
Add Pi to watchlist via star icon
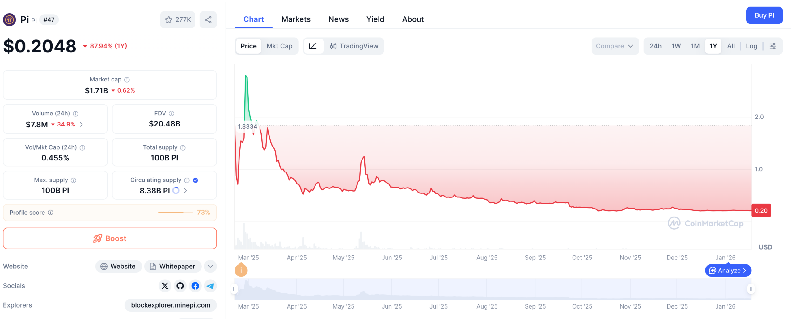[x=177, y=20]
